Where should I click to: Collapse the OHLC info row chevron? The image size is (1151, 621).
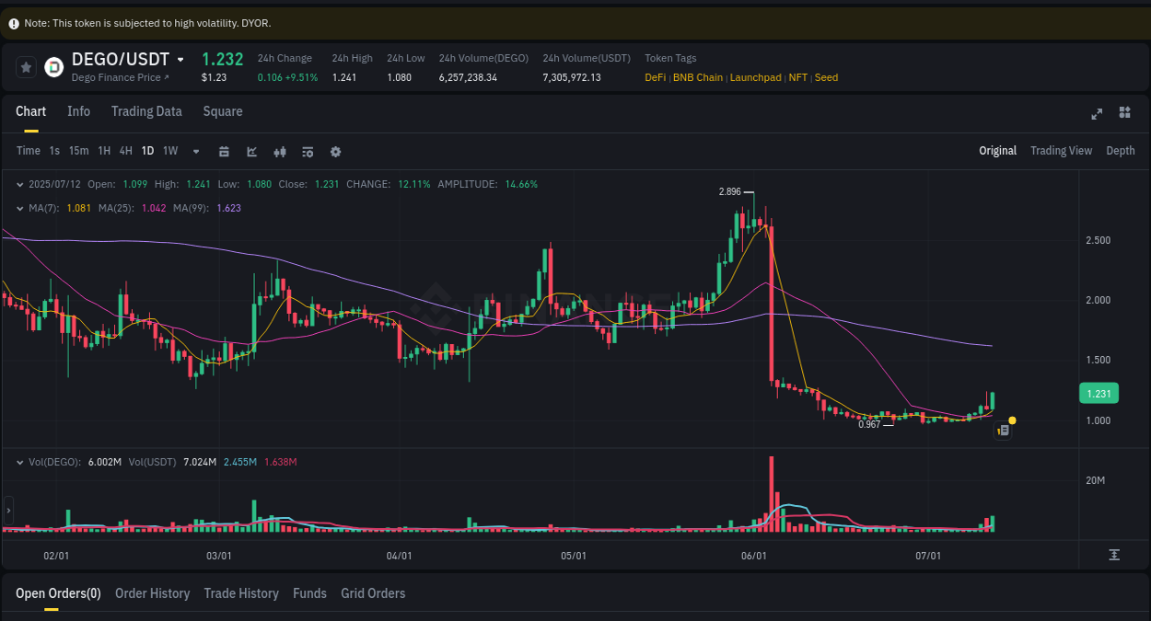pyautogui.click(x=18, y=184)
